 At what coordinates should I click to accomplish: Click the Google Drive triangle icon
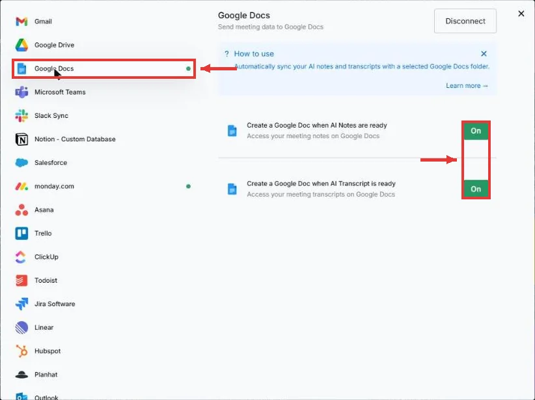21,45
